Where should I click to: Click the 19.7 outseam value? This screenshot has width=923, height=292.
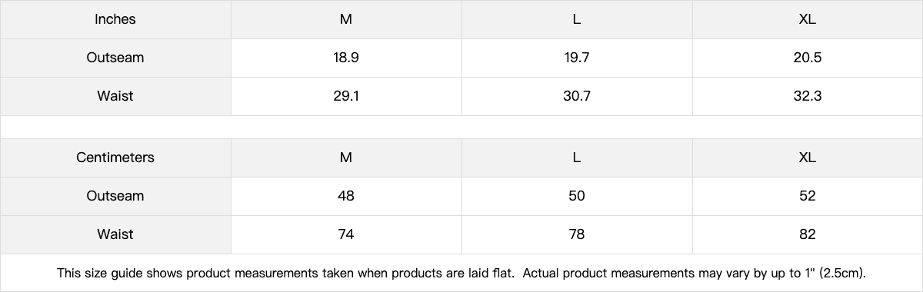(577, 58)
